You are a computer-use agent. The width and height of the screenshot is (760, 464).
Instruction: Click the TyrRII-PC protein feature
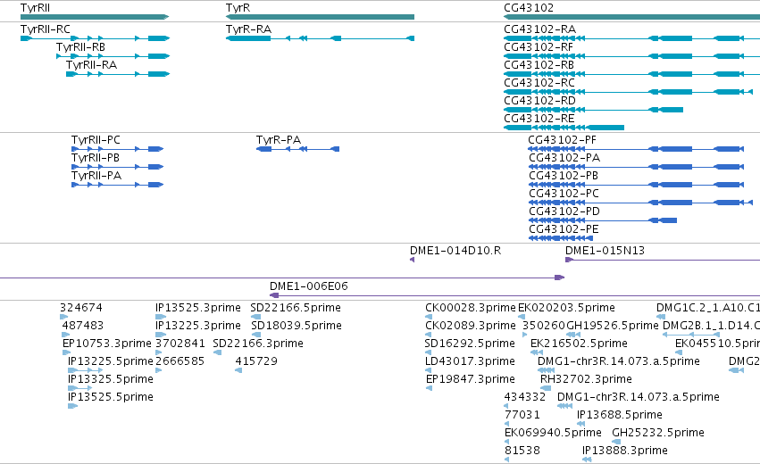click(x=117, y=149)
